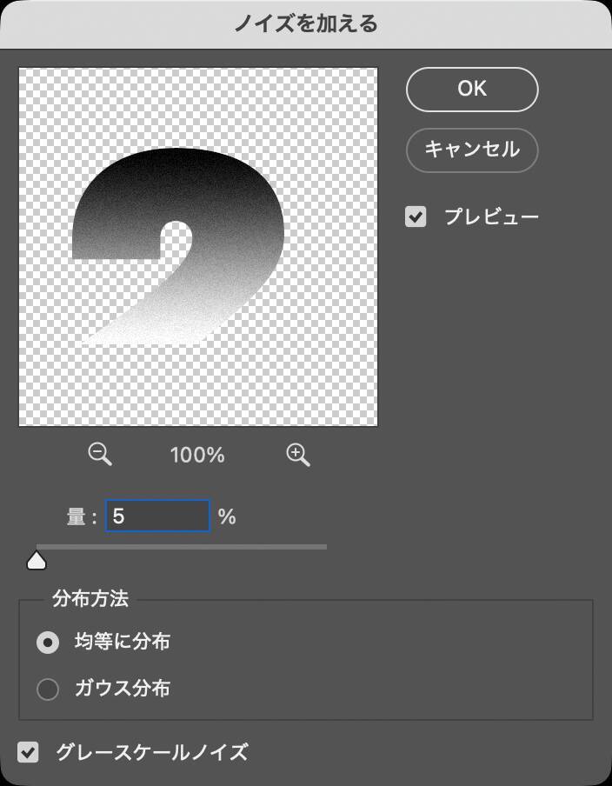Click the 分布方法 group label
This screenshot has height=786, width=612.
(x=90, y=598)
